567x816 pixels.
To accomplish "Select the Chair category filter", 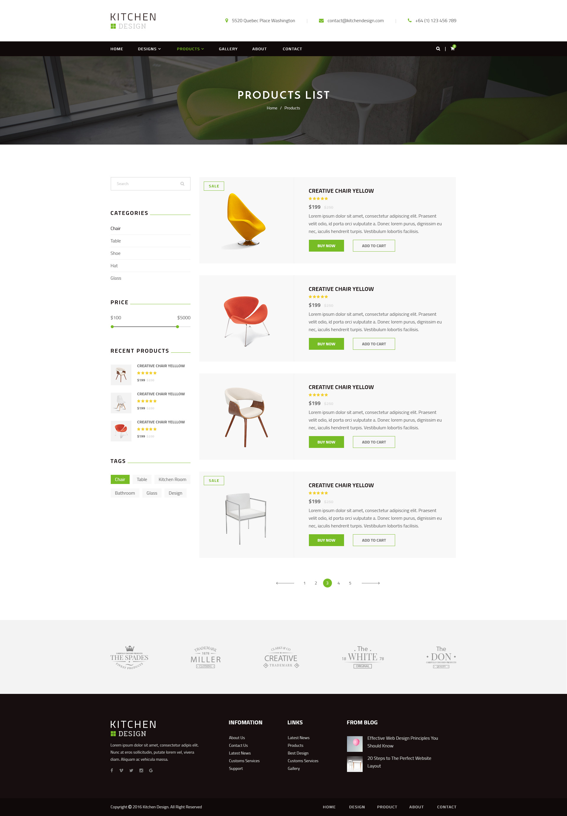I will 116,228.
